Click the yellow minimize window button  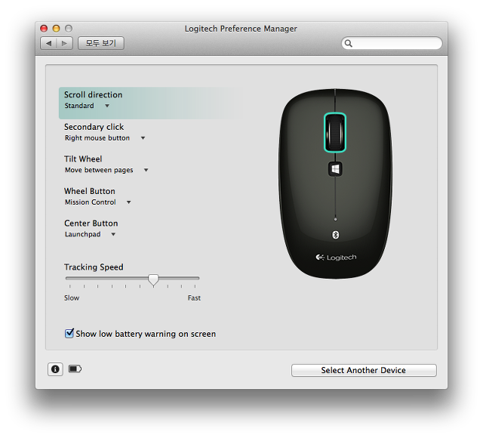click(57, 29)
